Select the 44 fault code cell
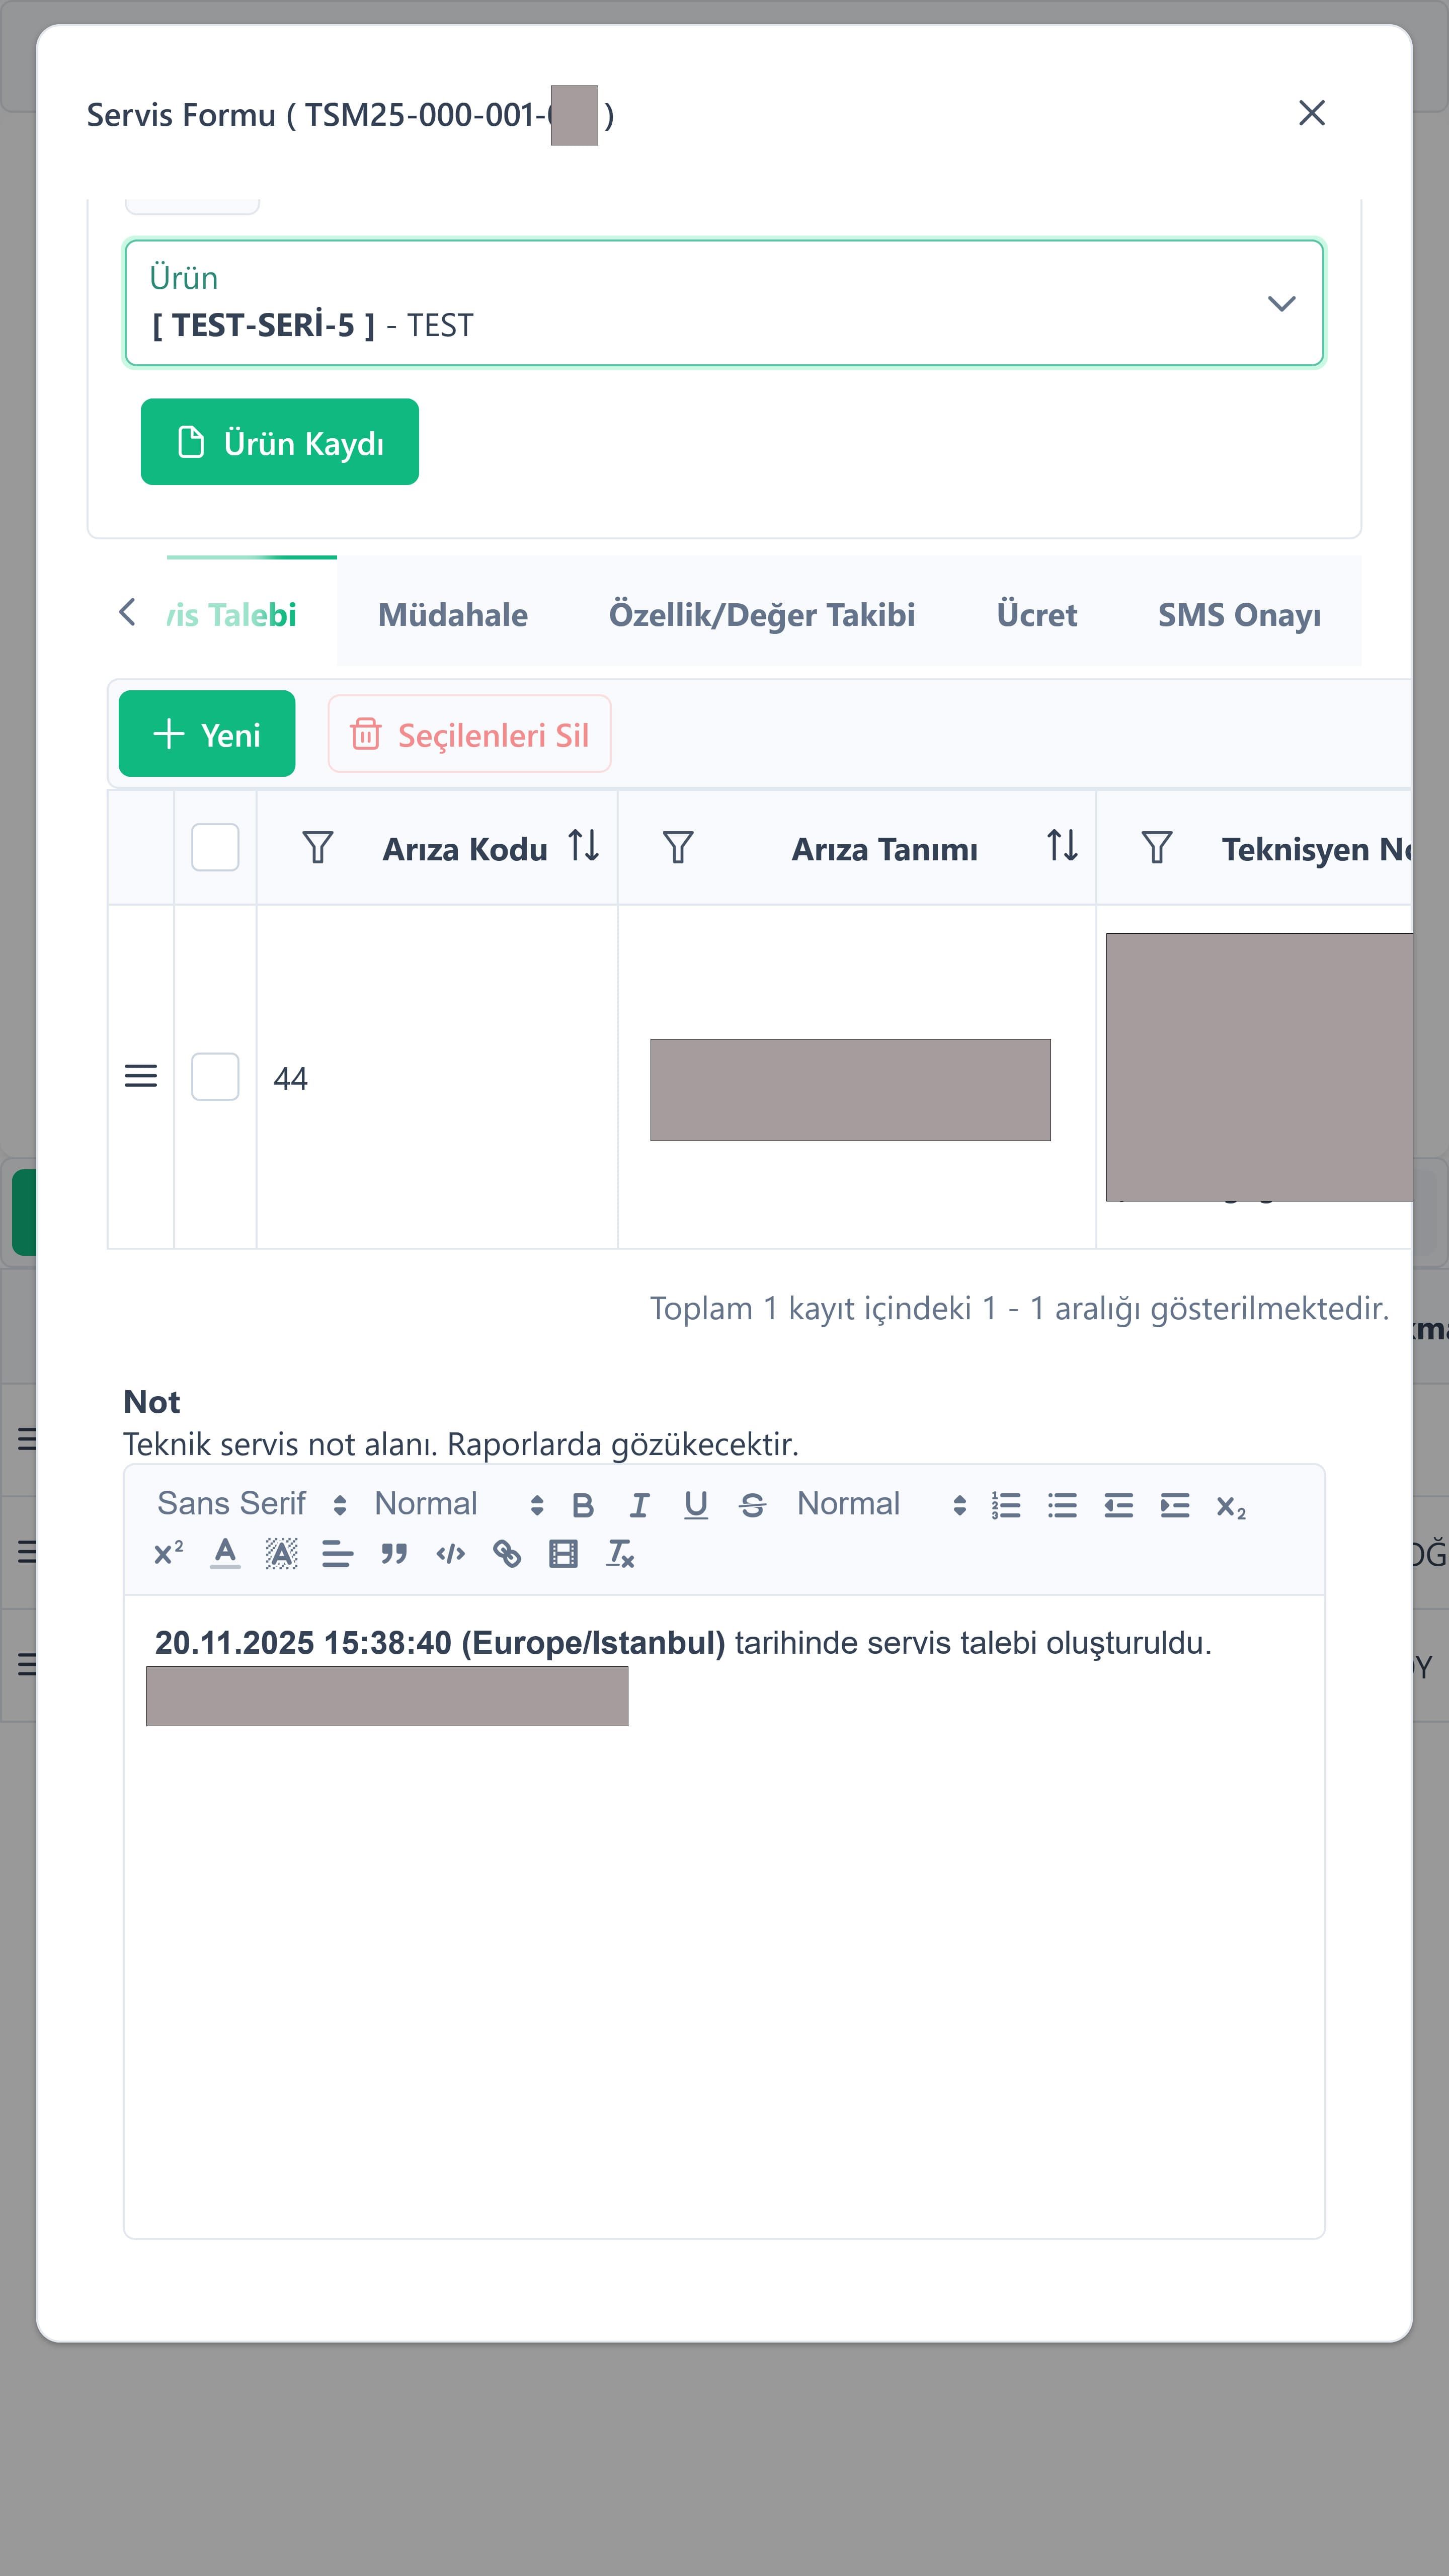This screenshot has height=2576, width=1449. coord(437,1077)
